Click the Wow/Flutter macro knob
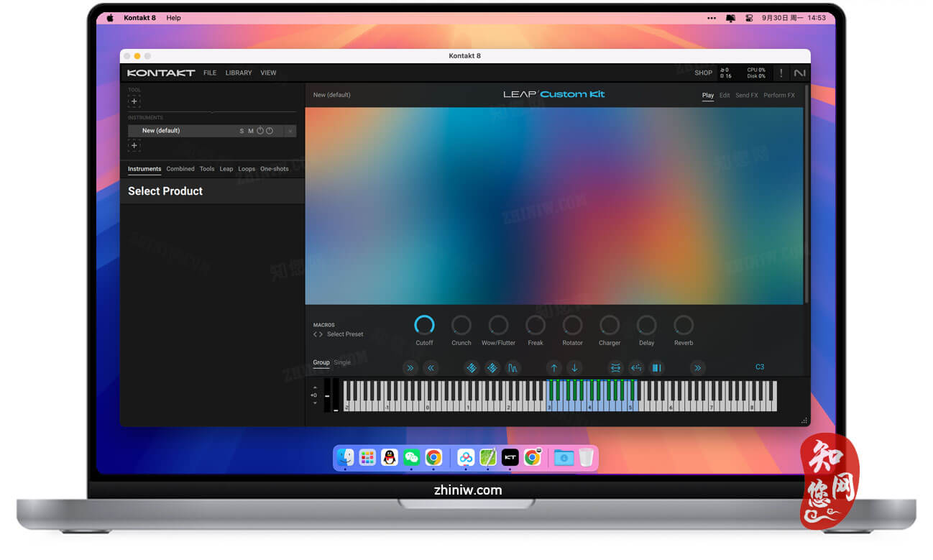Screen dimensions: 933x560 [498, 325]
